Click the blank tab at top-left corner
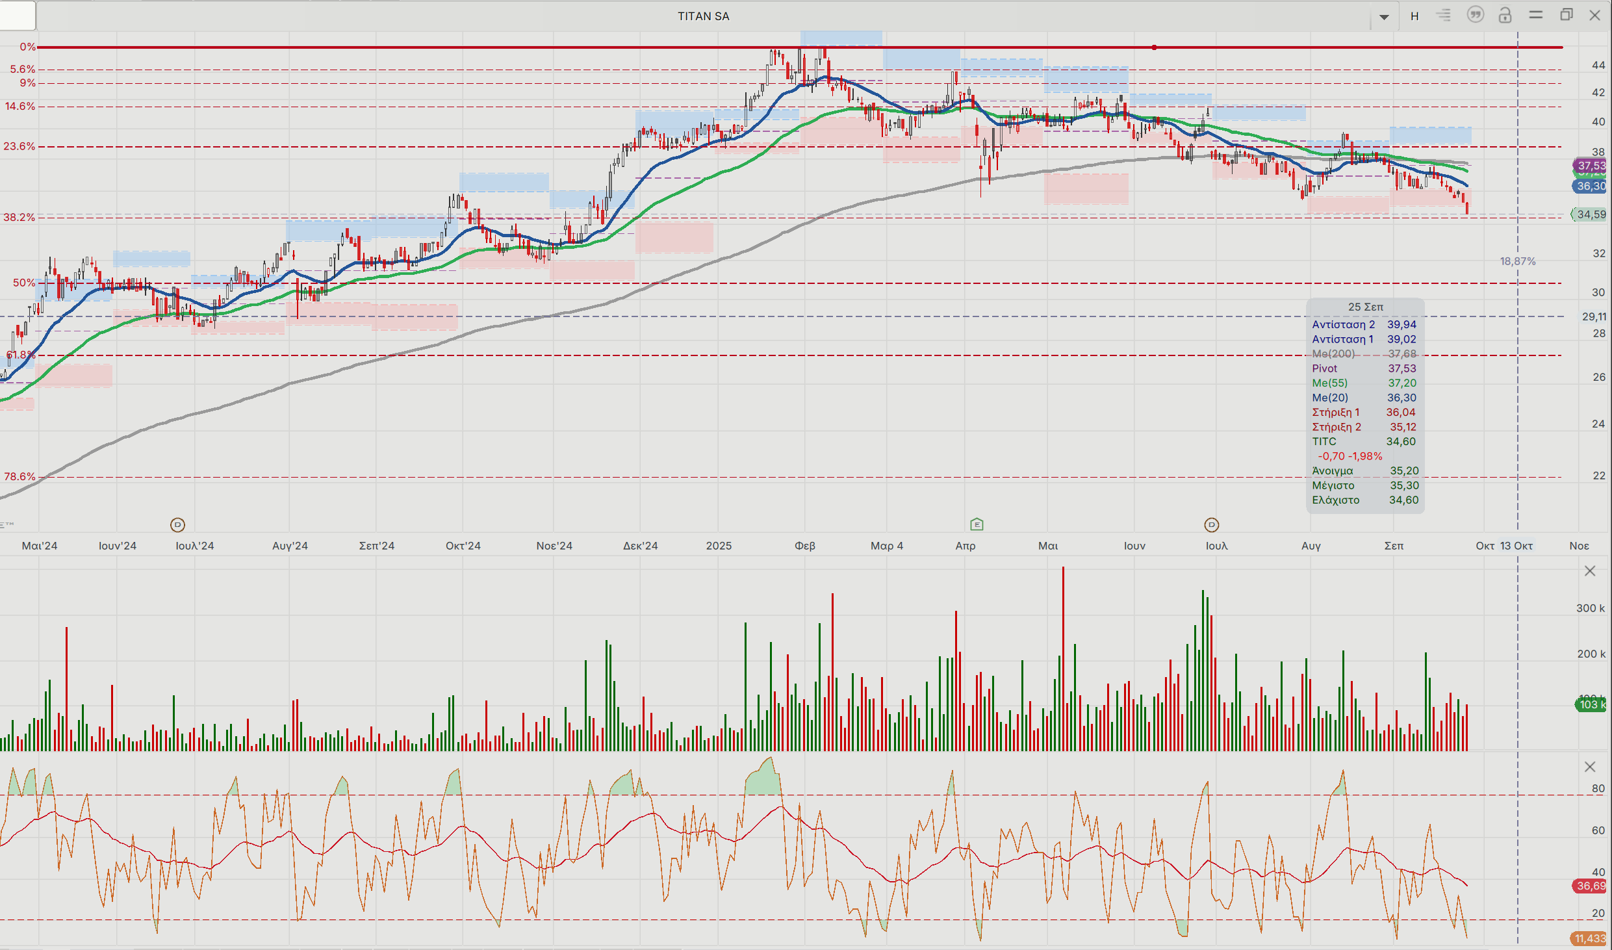1612x950 pixels. coord(18,16)
